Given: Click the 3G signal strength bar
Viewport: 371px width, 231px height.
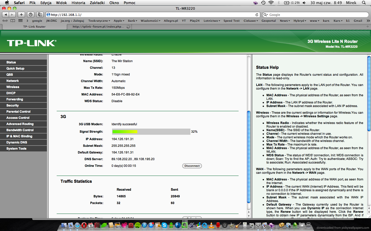Looking at the screenshot, I should 151,132.
